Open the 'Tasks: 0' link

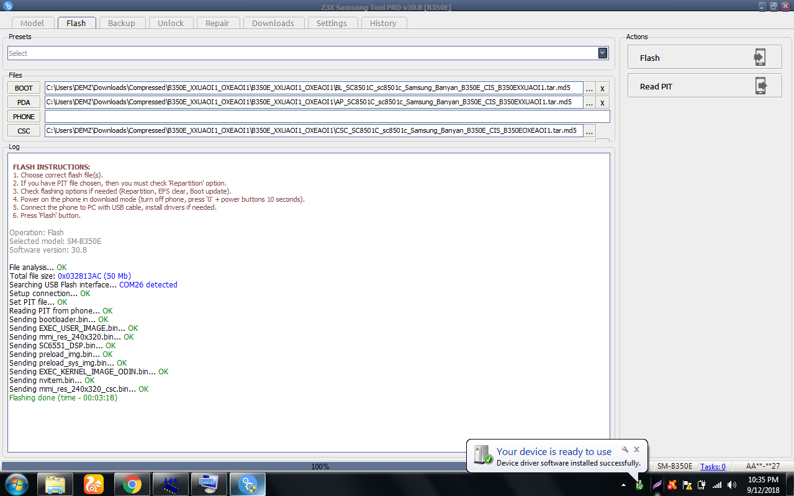coord(713,466)
